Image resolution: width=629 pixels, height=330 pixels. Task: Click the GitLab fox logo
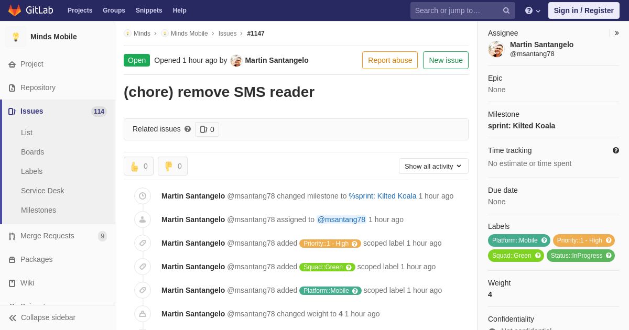(x=15, y=10)
